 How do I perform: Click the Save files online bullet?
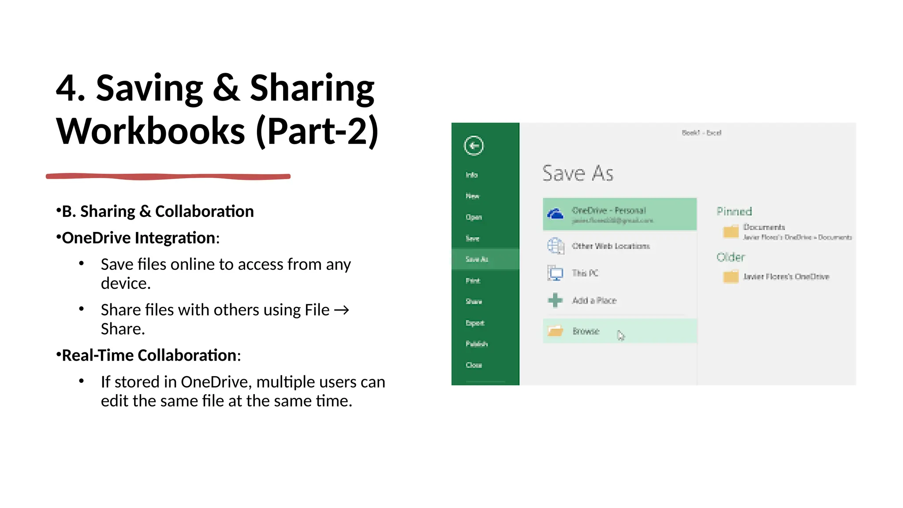coord(226,273)
